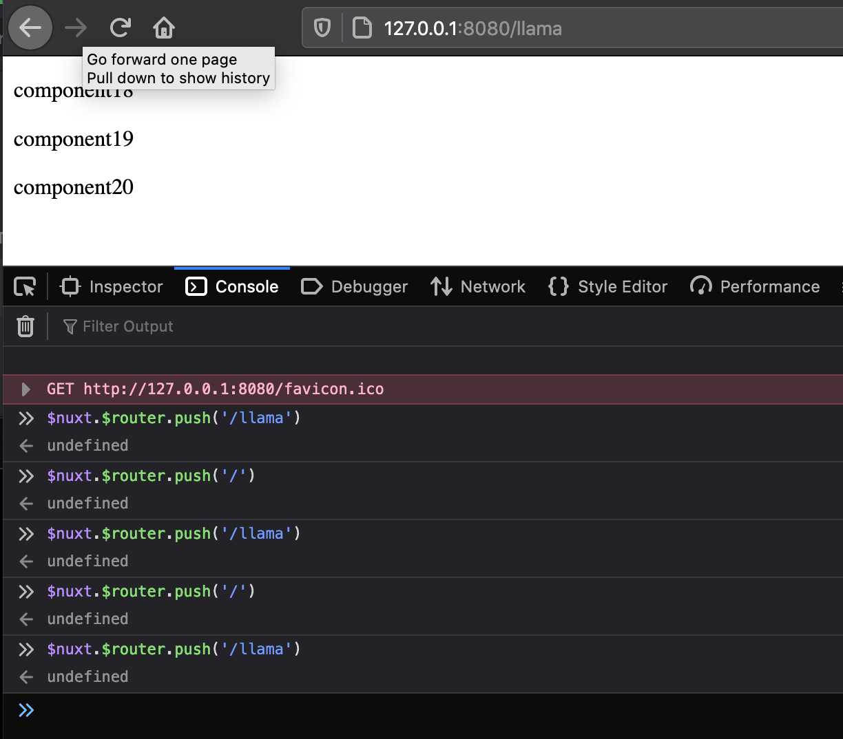Click the Network panel arrows icon
Viewport: 843px width, 739px height.
point(441,286)
